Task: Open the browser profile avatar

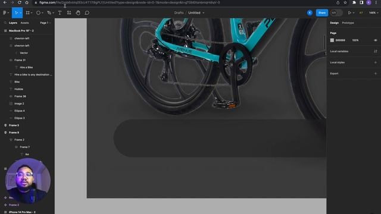Action: coord(369,2)
